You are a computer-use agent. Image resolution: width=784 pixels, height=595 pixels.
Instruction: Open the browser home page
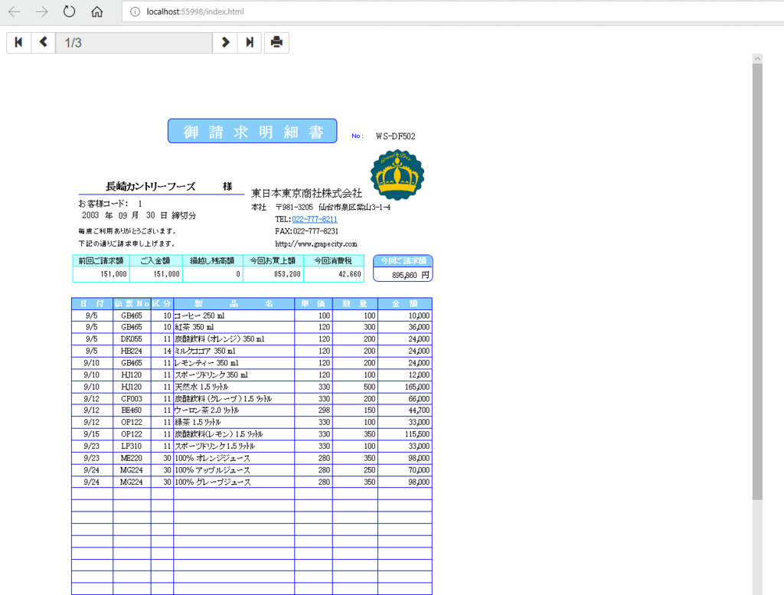tap(96, 11)
